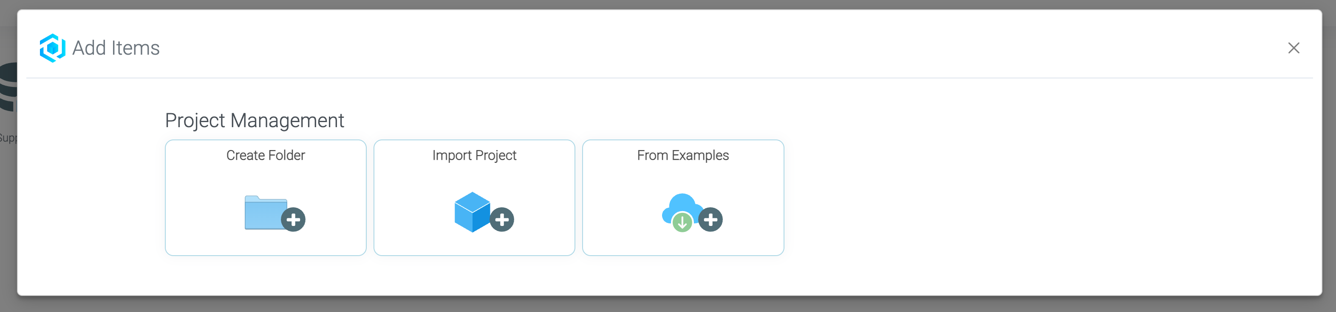This screenshot has height=312, width=1336.
Task: Click the Import Project label text
Action: [x=473, y=155]
